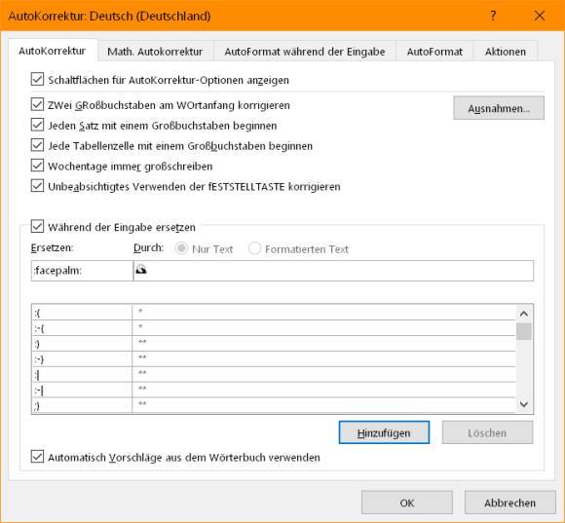Select the :-) entry in the replacement list
Screen dimensions: 565x523
click(x=274, y=358)
